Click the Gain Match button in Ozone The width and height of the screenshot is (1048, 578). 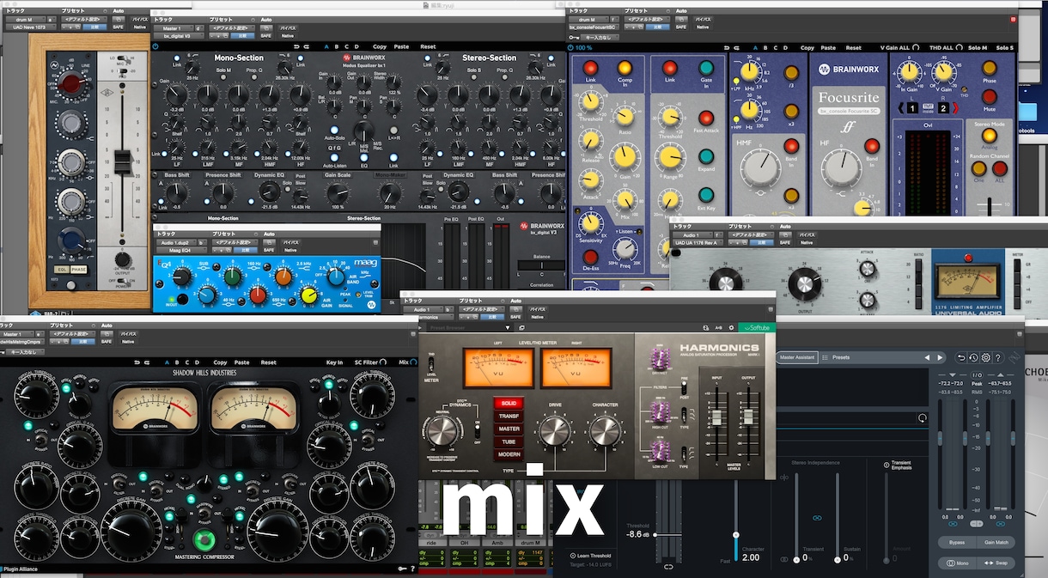click(x=996, y=543)
